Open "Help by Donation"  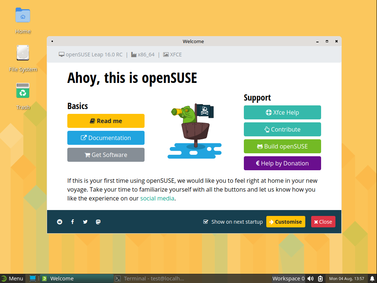click(x=282, y=163)
